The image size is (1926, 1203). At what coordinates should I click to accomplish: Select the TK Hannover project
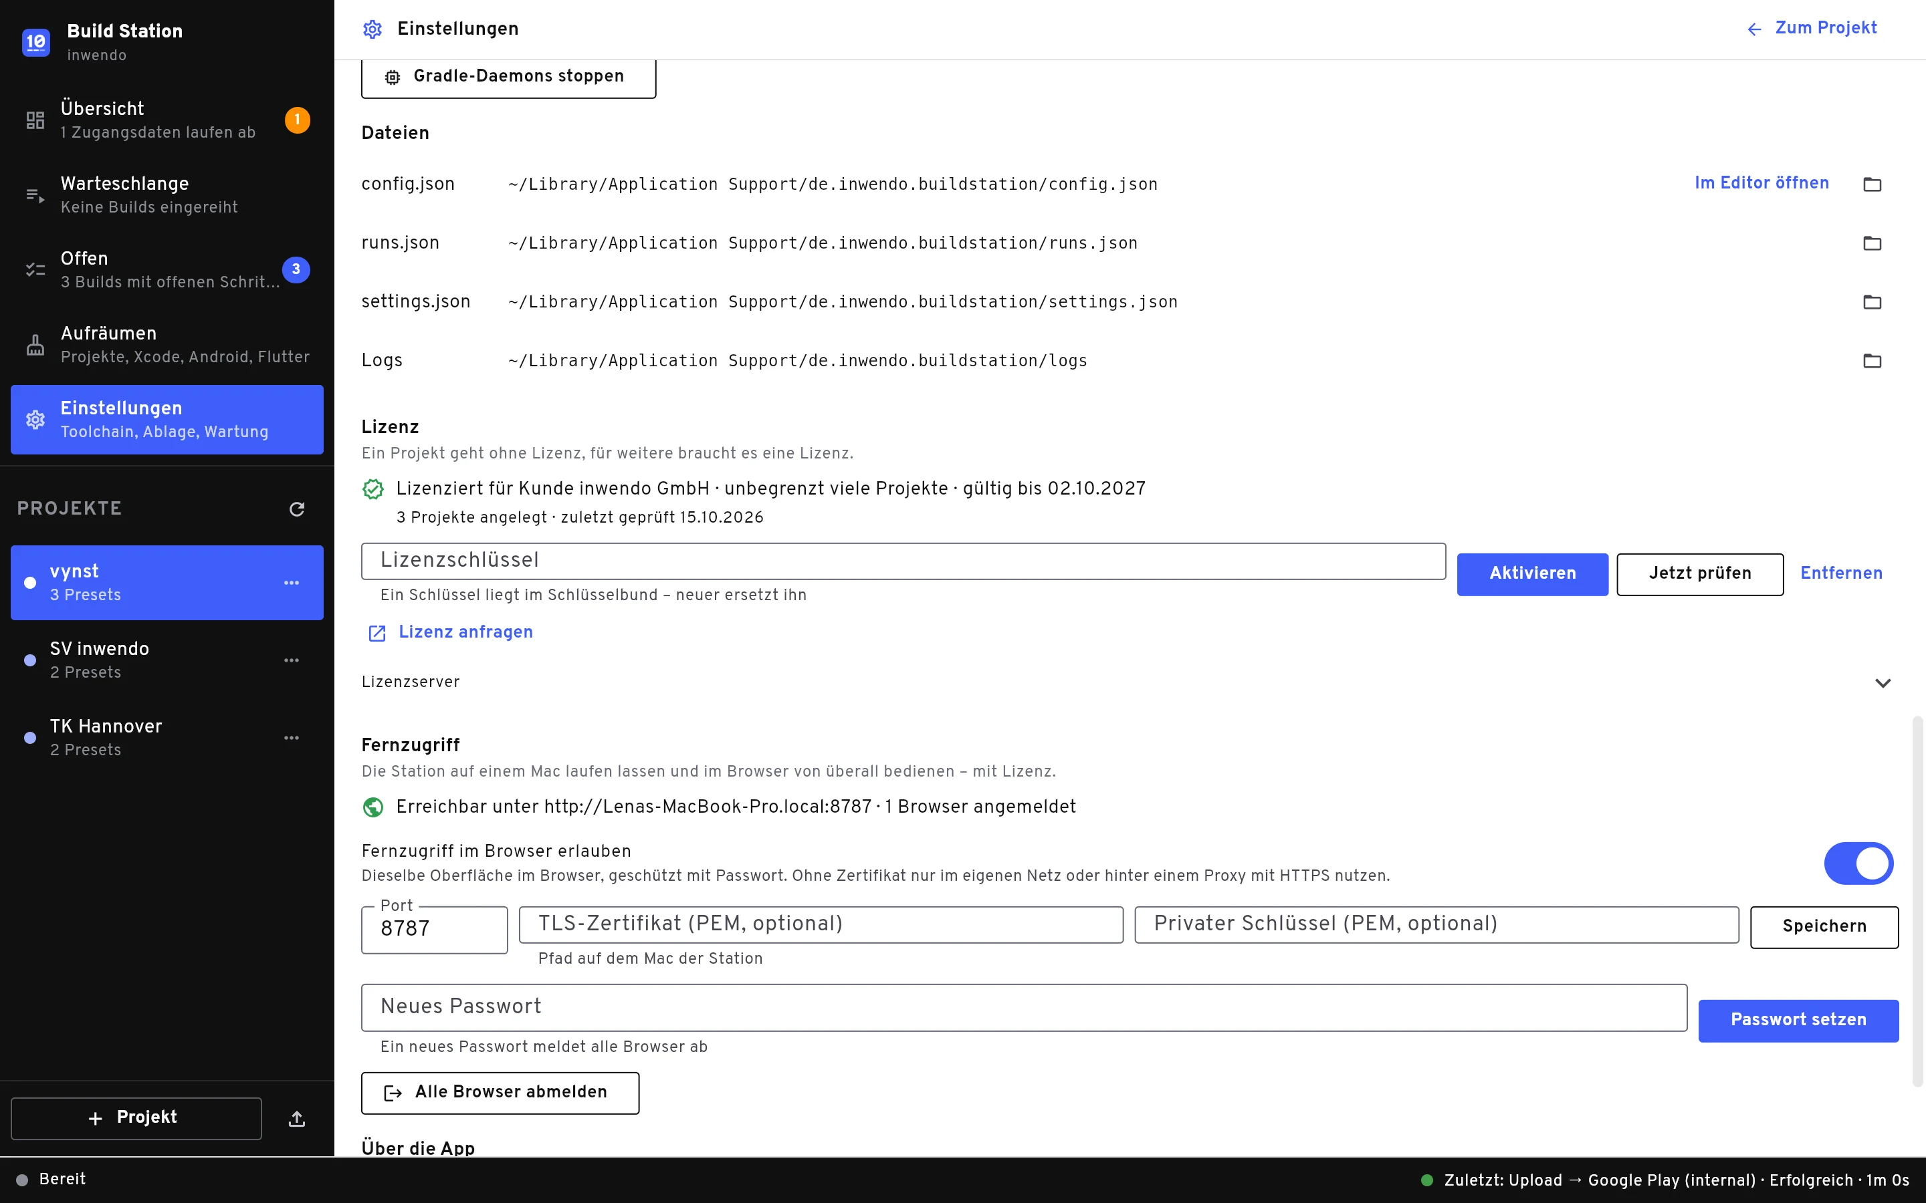pos(167,738)
